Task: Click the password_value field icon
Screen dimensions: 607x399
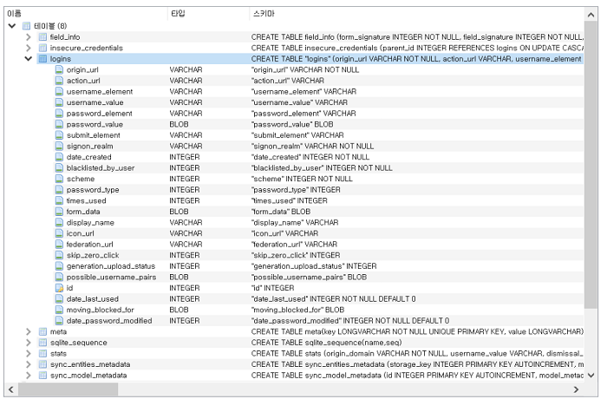Action: [x=59, y=124]
